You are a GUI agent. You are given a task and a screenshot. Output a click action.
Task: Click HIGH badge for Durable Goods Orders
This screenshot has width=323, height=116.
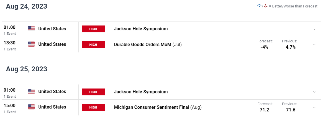click(x=93, y=44)
